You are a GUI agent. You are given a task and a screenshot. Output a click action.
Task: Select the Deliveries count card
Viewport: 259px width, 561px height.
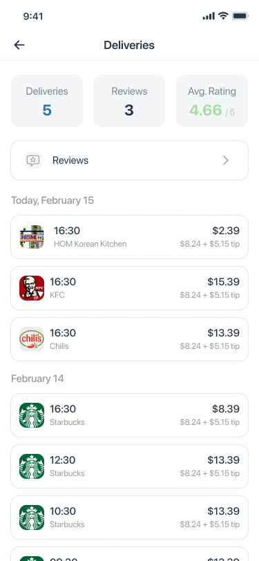[47, 101]
